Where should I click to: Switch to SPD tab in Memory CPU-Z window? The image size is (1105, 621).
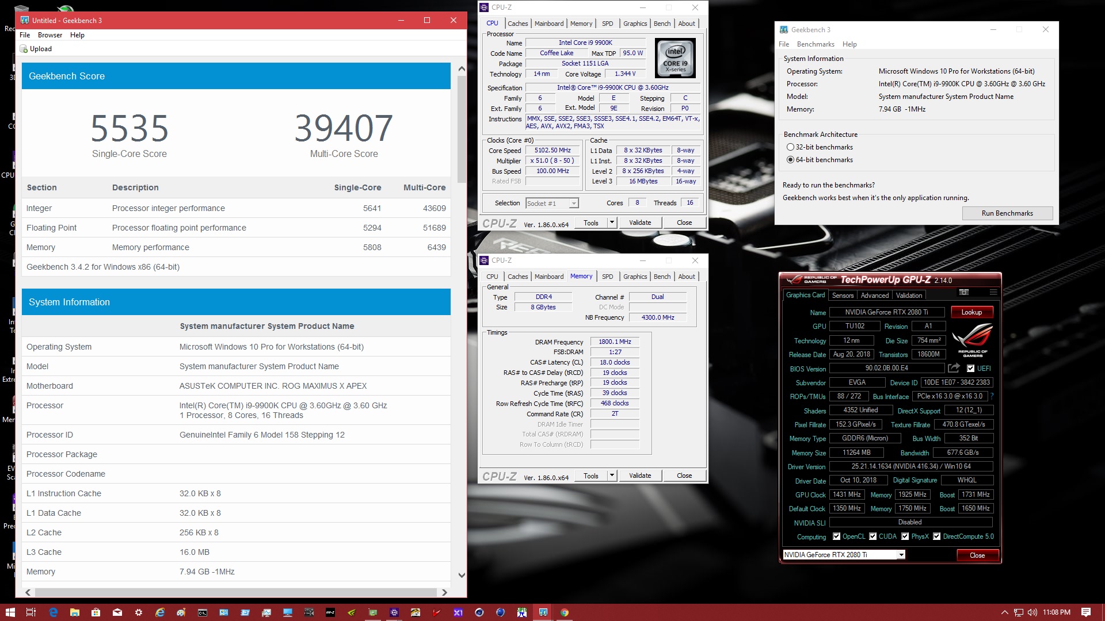pyautogui.click(x=607, y=277)
